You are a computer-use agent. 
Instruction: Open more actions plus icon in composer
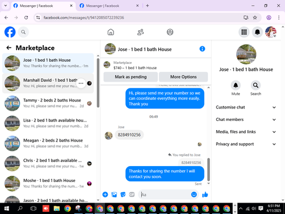[105, 195]
